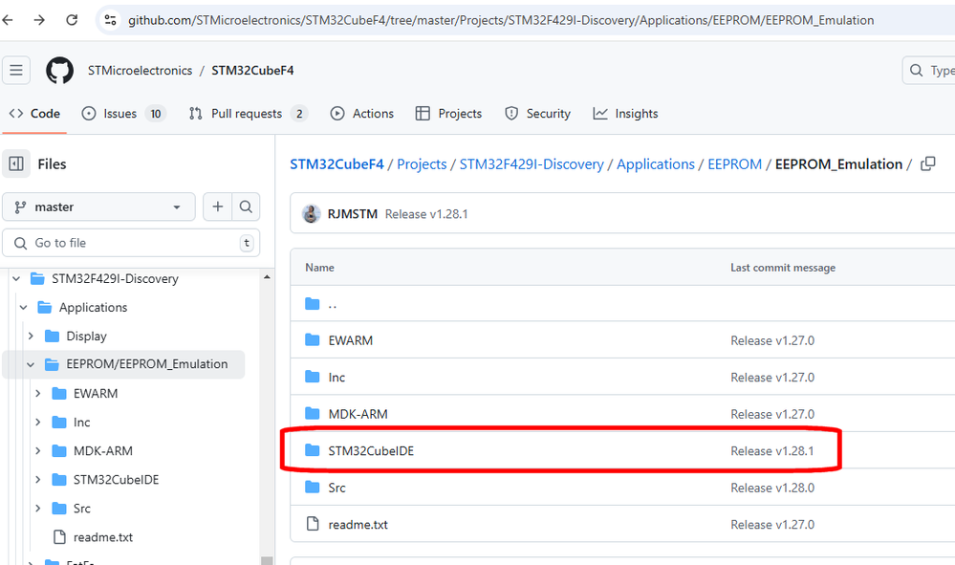Open the Actions tab

(x=362, y=114)
